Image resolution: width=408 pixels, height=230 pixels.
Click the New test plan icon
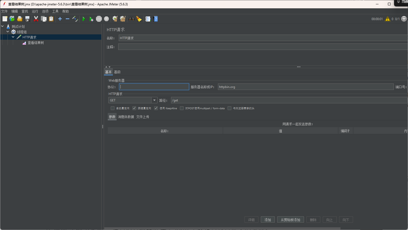coord(5,19)
